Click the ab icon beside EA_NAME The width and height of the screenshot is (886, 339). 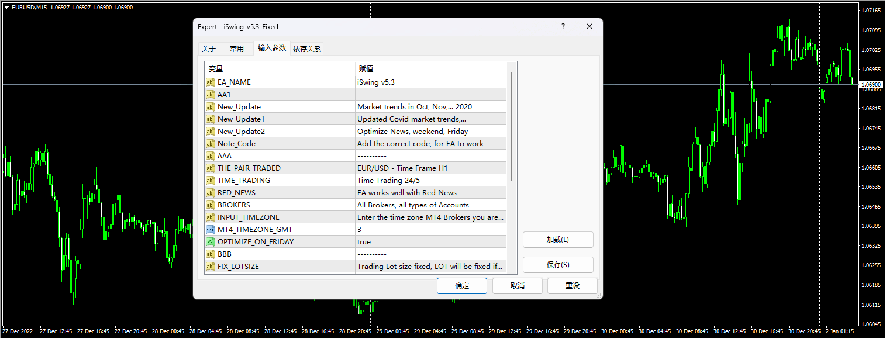coord(211,82)
